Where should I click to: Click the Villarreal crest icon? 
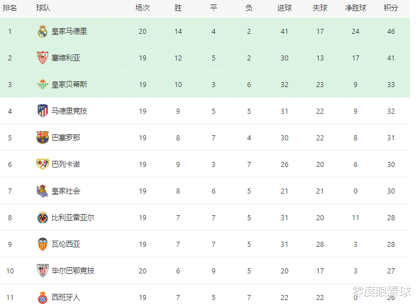(x=43, y=217)
